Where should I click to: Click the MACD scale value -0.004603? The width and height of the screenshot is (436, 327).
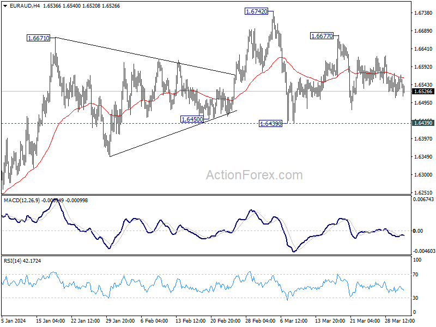click(424, 251)
